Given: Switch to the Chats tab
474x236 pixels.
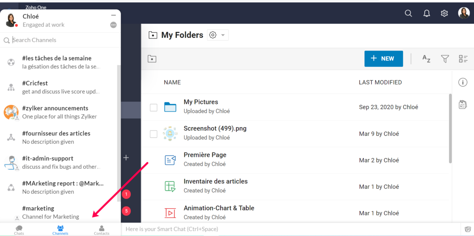Looking at the screenshot, I should click(19, 230).
